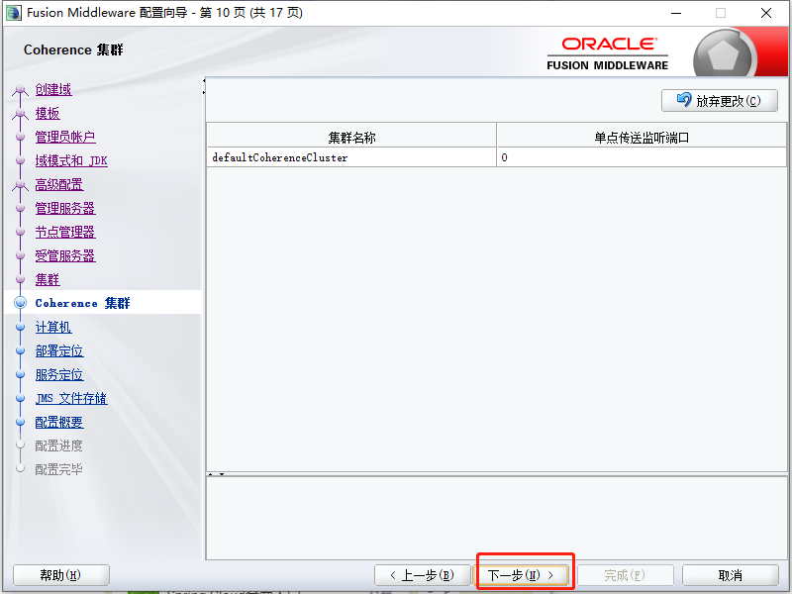The width and height of the screenshot is (792, 594).
Task: Go back with 上一步(B) button
Action: tap(423, 575)
